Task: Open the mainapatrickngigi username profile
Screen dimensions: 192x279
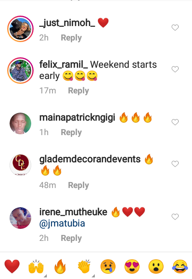Action: 77,118
